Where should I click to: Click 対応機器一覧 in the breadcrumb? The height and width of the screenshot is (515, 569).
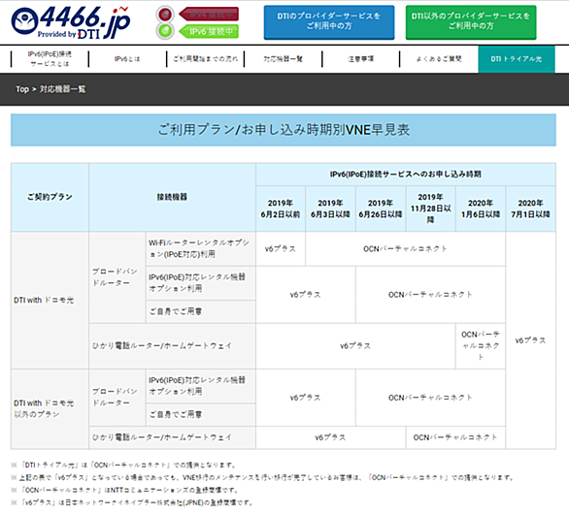click(62, 89)
